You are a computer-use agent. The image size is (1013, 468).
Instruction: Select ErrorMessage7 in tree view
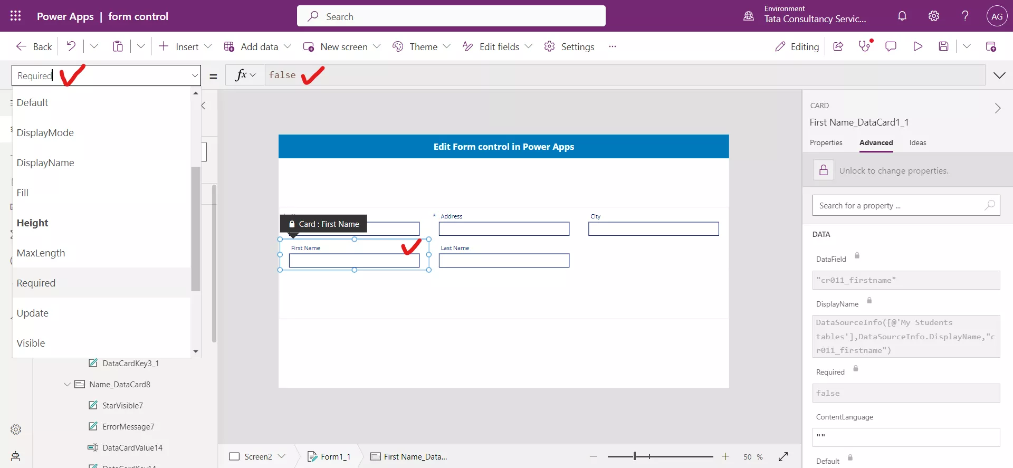(x=128, y=427)
